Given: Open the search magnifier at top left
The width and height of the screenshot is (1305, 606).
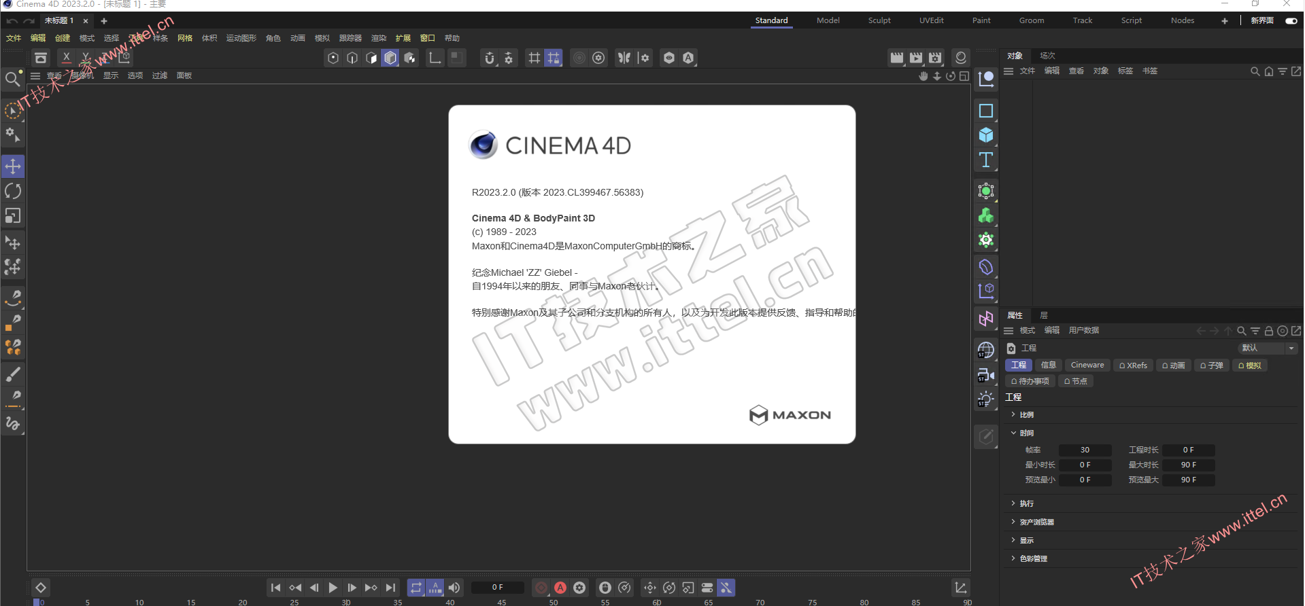Looking at the screenshot, I should click(12, 79).
